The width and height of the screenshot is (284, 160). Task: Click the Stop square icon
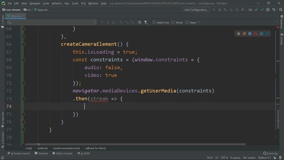tap(243, 10)
